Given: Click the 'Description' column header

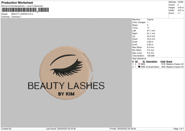Looking at the screenshot, I should point(152,61).
